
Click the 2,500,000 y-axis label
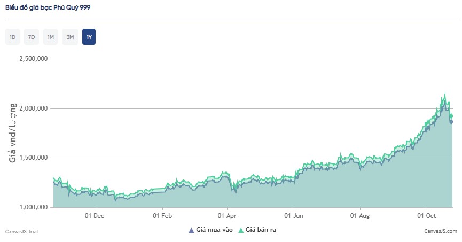coord(33,59)
